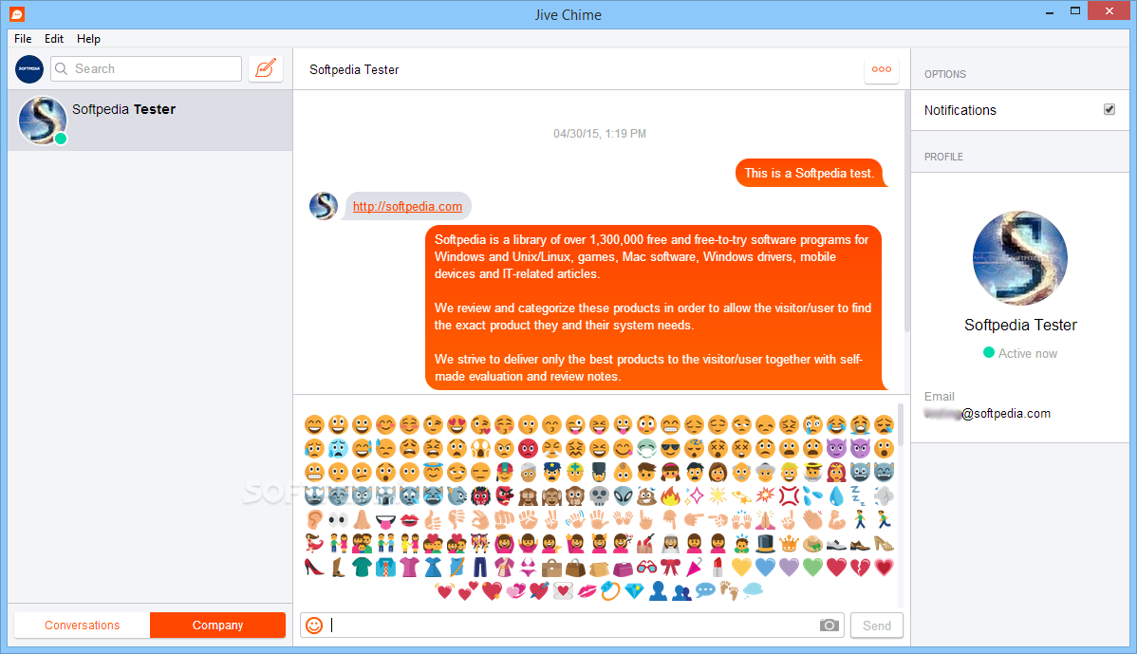This screenshot has width=1137, height=654.
Task: Click the 'Active now' status text
Action: click(x=1028, y=353)
